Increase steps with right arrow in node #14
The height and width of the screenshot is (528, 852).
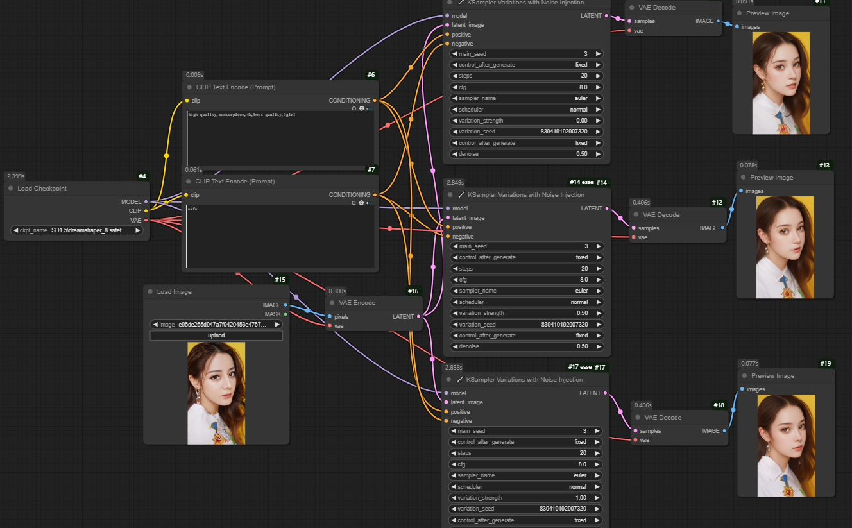coord(598,269)
